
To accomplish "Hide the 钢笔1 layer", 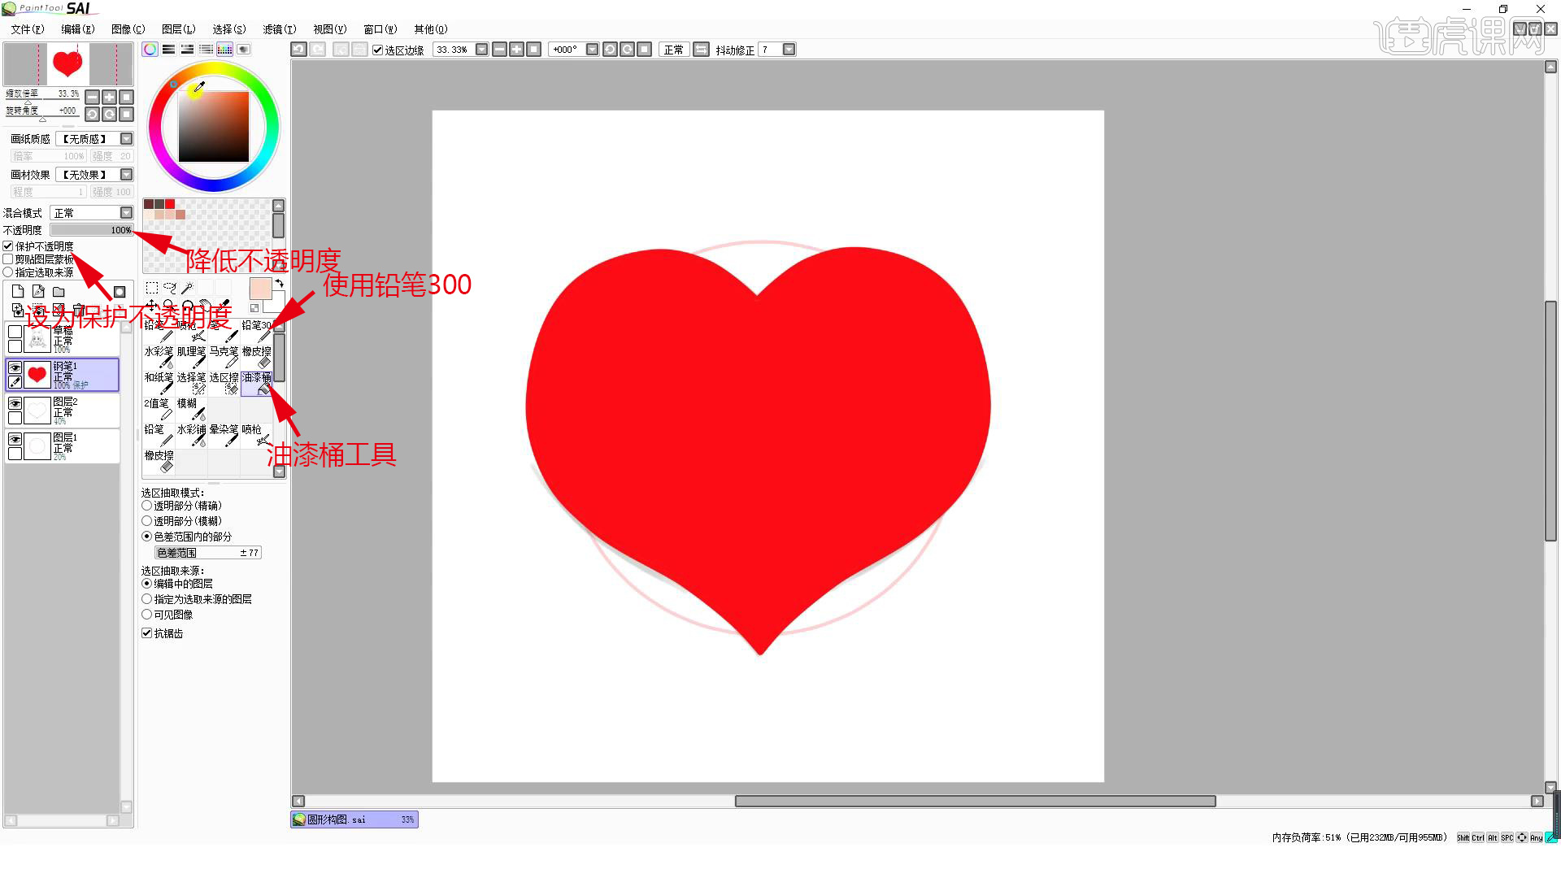I will (x=15, y=367).
